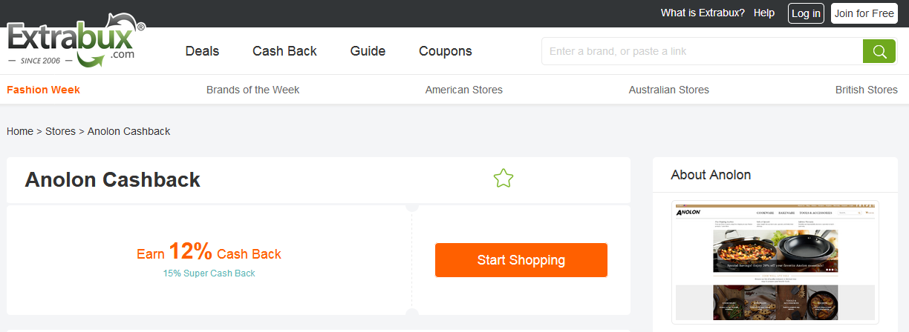Select the Australian Stores tab
Image resolution: width=909 pixels, height=332 pixels.
669,90
